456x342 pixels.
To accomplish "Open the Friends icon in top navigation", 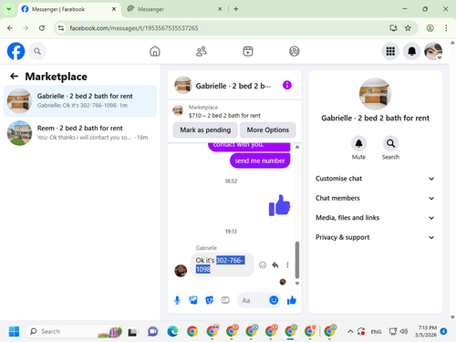I will (x=202, y=51).
